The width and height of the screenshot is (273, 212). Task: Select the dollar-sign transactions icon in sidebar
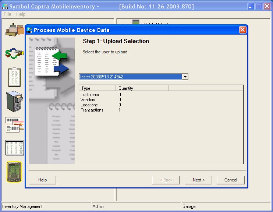[x=15, y=53]
